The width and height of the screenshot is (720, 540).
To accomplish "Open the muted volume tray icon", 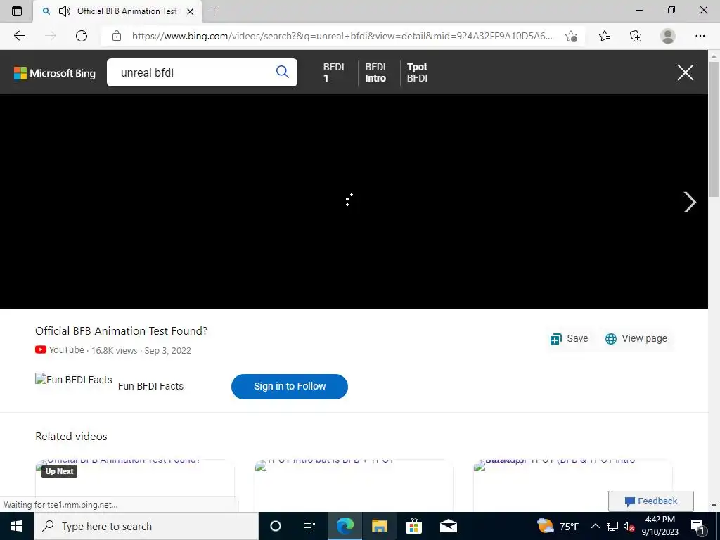I will coord(629,526).
